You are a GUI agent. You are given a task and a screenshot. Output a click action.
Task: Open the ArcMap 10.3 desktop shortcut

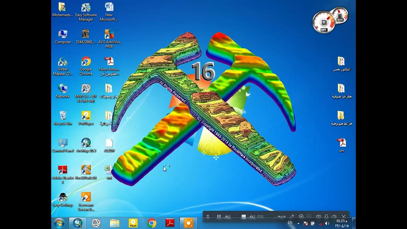(x=86, y=145)
